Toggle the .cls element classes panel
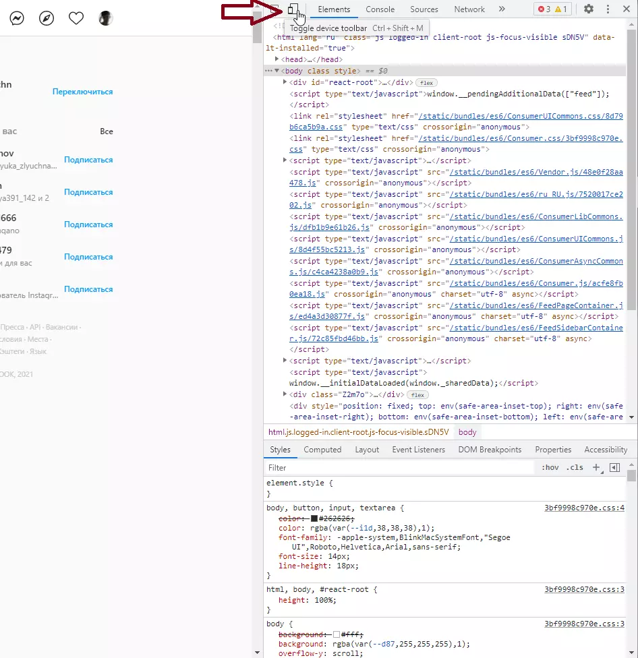This screenshot has height=658, width=638. coord(575,467)
